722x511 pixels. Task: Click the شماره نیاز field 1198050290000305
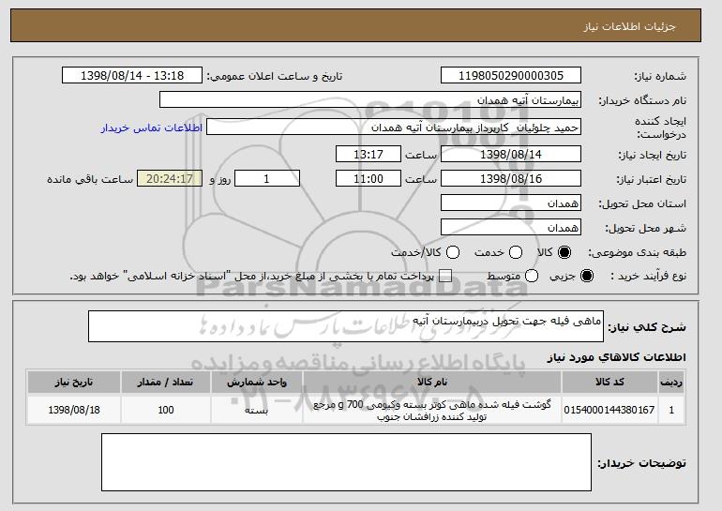511,76
